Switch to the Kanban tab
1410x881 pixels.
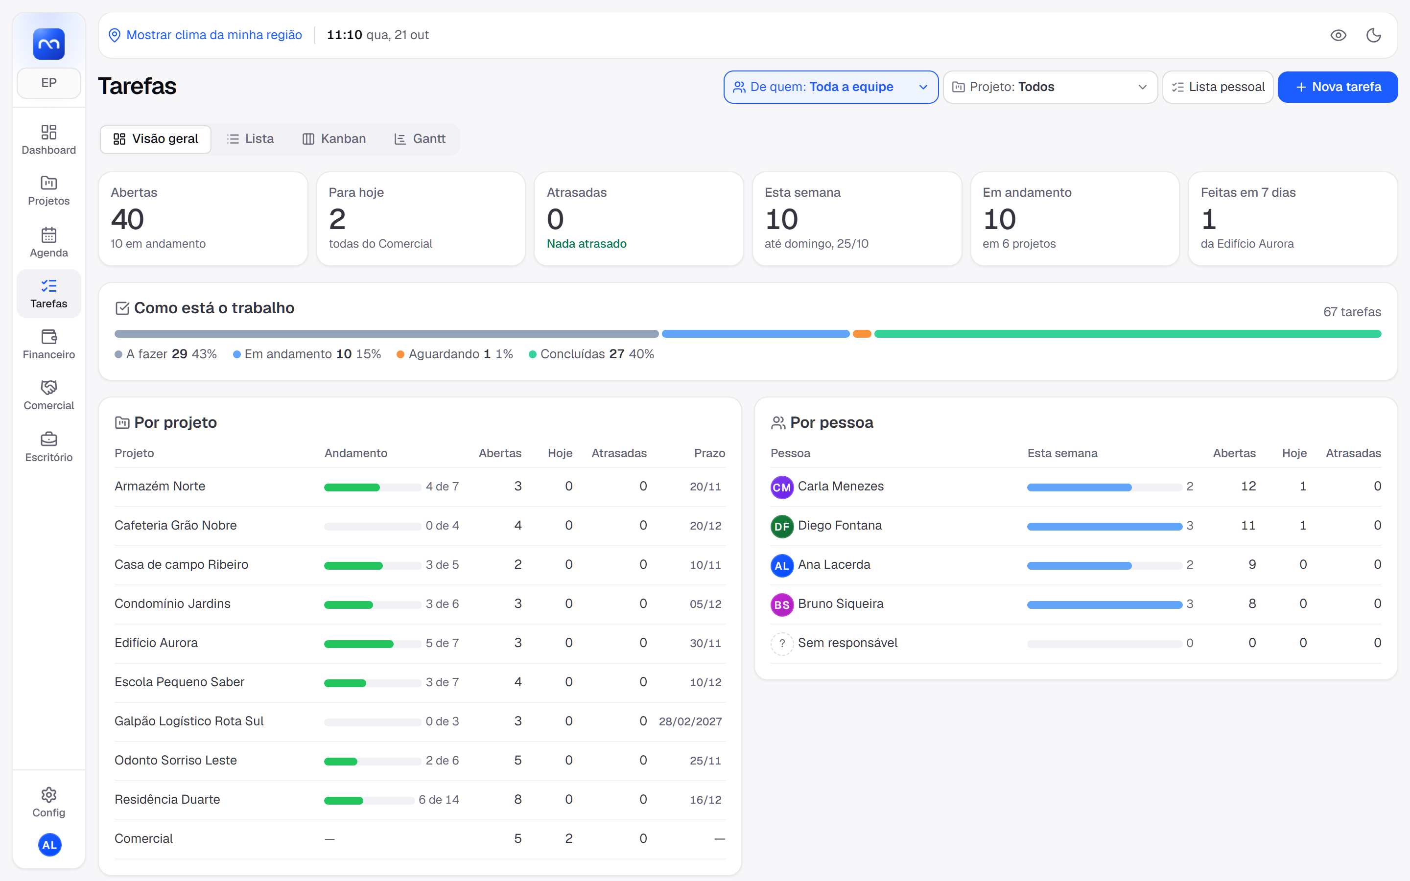point(334,139)
